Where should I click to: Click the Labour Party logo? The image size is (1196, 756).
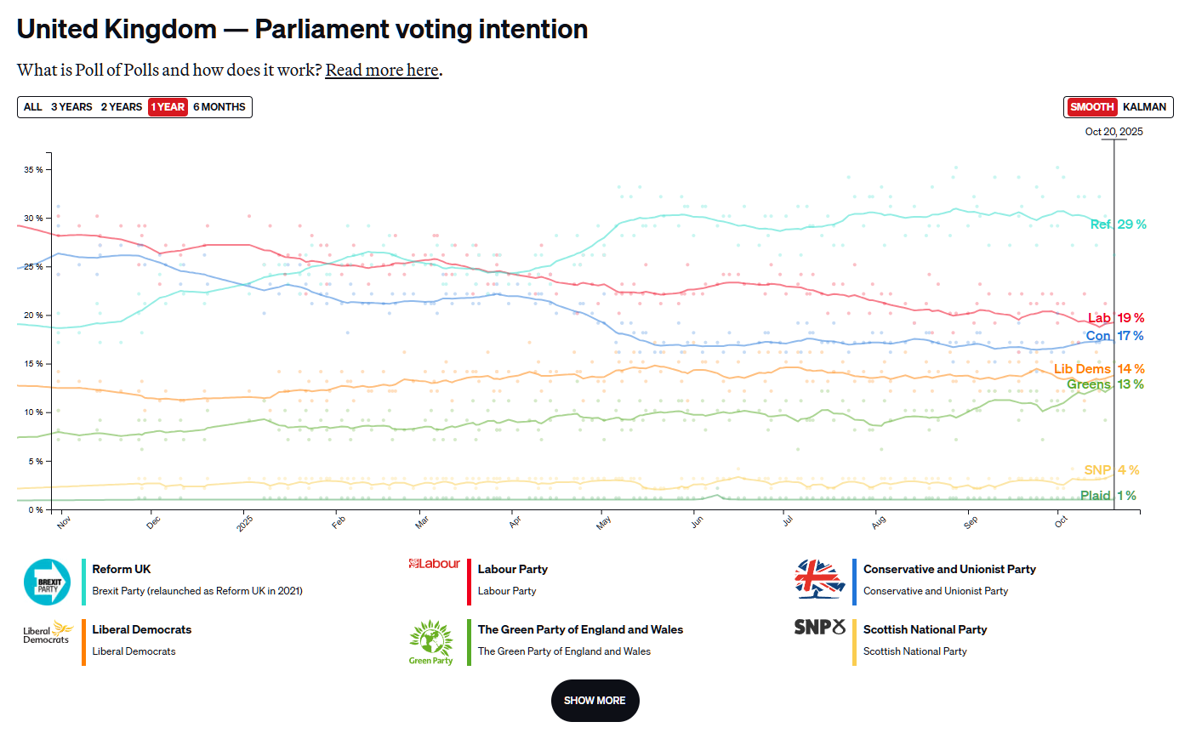click(434, 564)
